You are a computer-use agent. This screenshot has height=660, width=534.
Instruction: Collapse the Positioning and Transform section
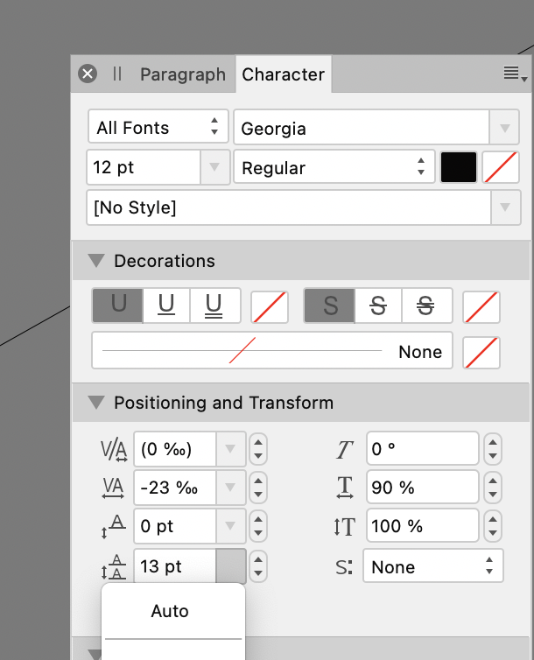tap(96, 403)
